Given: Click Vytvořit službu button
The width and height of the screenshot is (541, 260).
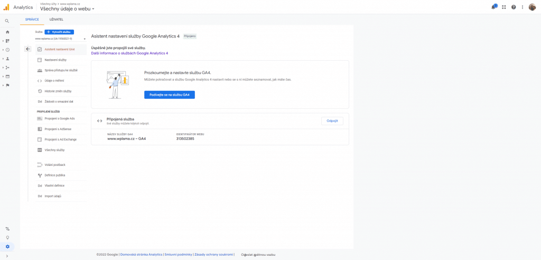Looking at the screenshot, I should pos(59,32).
